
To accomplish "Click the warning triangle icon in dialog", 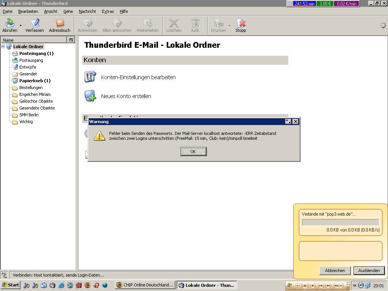I will pyautogui.click(x=100, y=136).
